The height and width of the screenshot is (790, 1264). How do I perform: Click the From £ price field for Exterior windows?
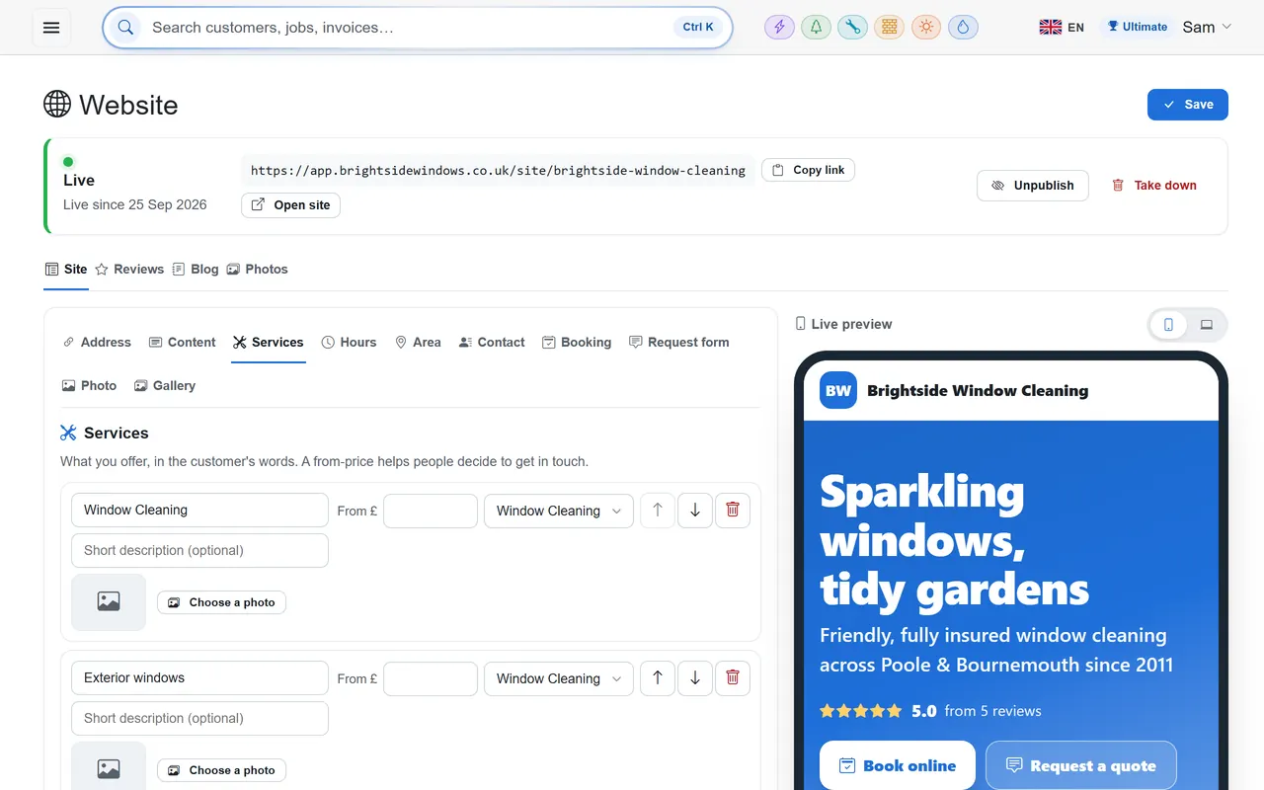click(x=431, y=678)
